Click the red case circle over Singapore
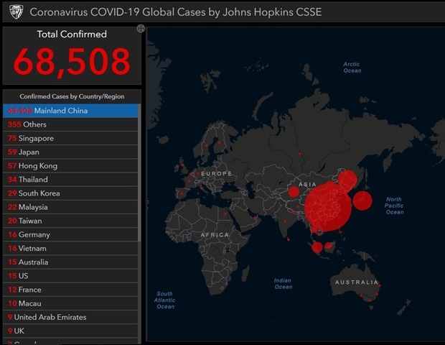The width and height of the screenshot is (445, 345). [x=317, y=247]
